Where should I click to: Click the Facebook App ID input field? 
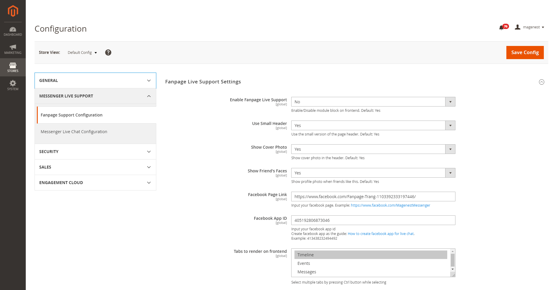point(373,220)
